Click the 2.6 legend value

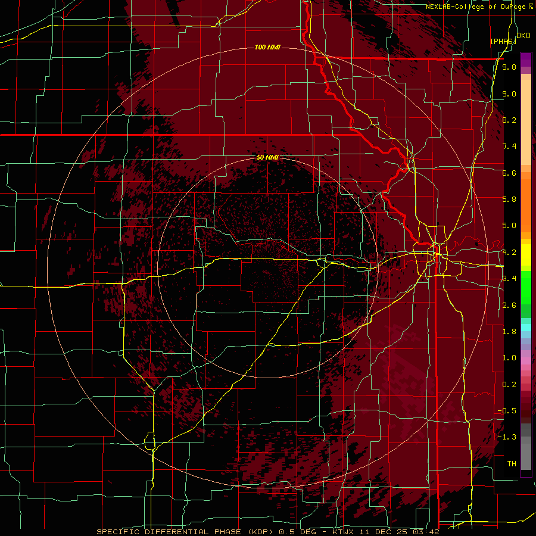point(509,306)
